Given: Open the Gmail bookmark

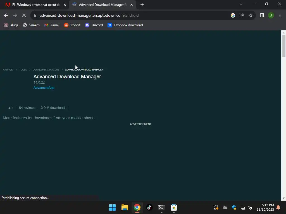Looking at the screenshot, I should tap(52, 25).
